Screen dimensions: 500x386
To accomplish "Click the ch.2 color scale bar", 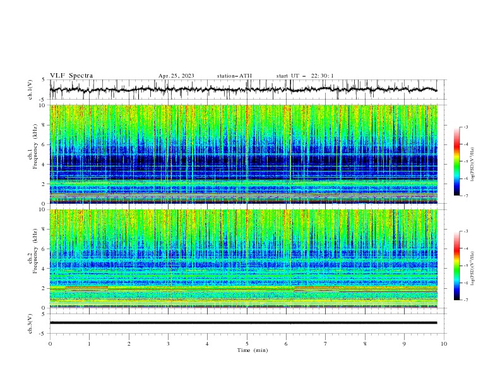I will [456, 266].
